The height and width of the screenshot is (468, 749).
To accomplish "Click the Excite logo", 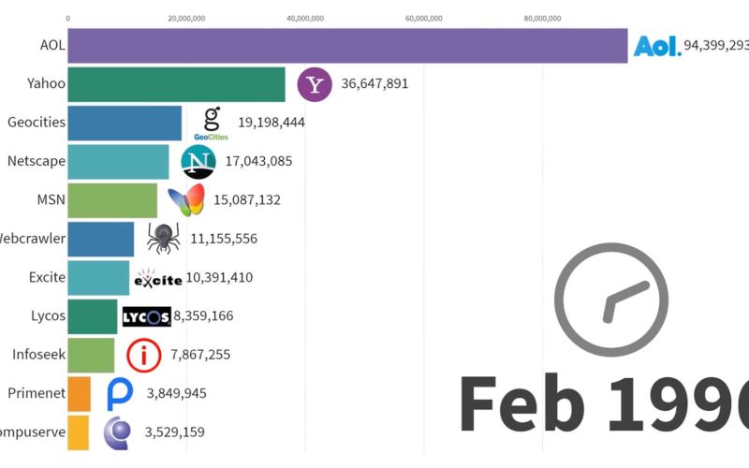I will 157,278.
